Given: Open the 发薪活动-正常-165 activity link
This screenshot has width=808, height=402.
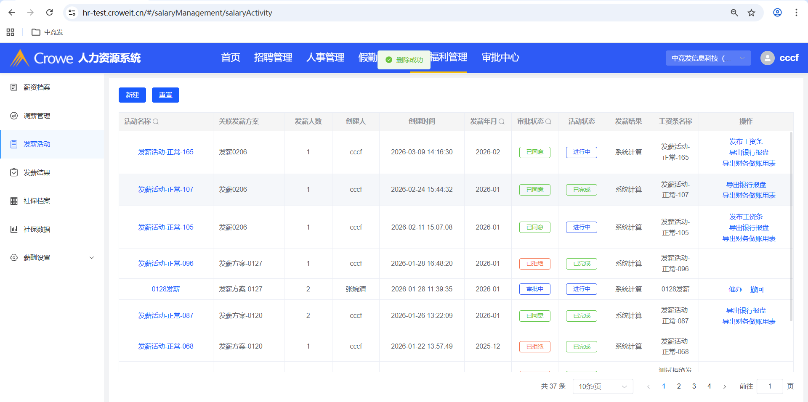Looking at the screenshot, I should click(166, 152).
